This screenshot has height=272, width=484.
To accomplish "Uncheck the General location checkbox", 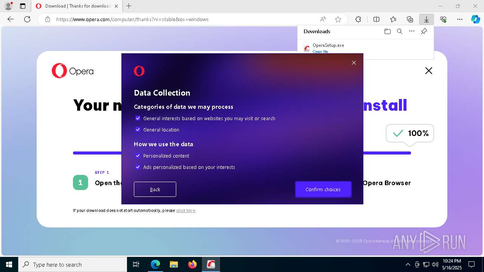I will tap(138, 130).
